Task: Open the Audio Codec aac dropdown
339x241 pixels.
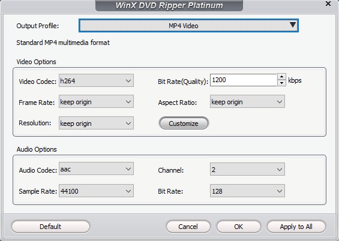Action: click(x=96, y=168)
